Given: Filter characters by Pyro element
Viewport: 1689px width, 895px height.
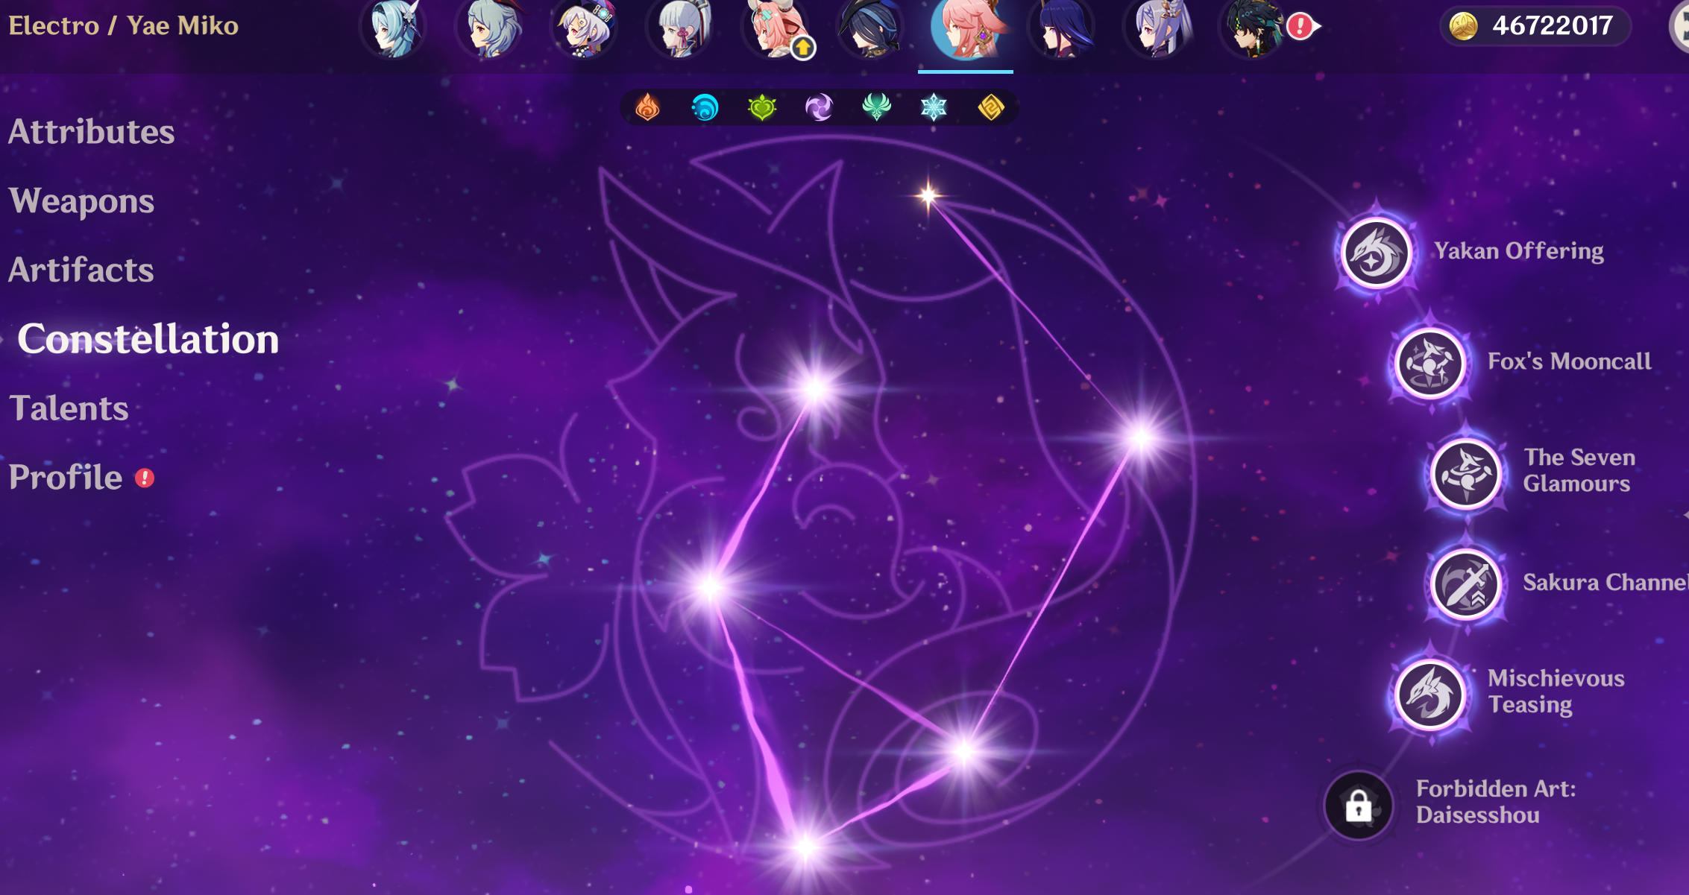Looking at the screenshot, I should tap(647, 108).
